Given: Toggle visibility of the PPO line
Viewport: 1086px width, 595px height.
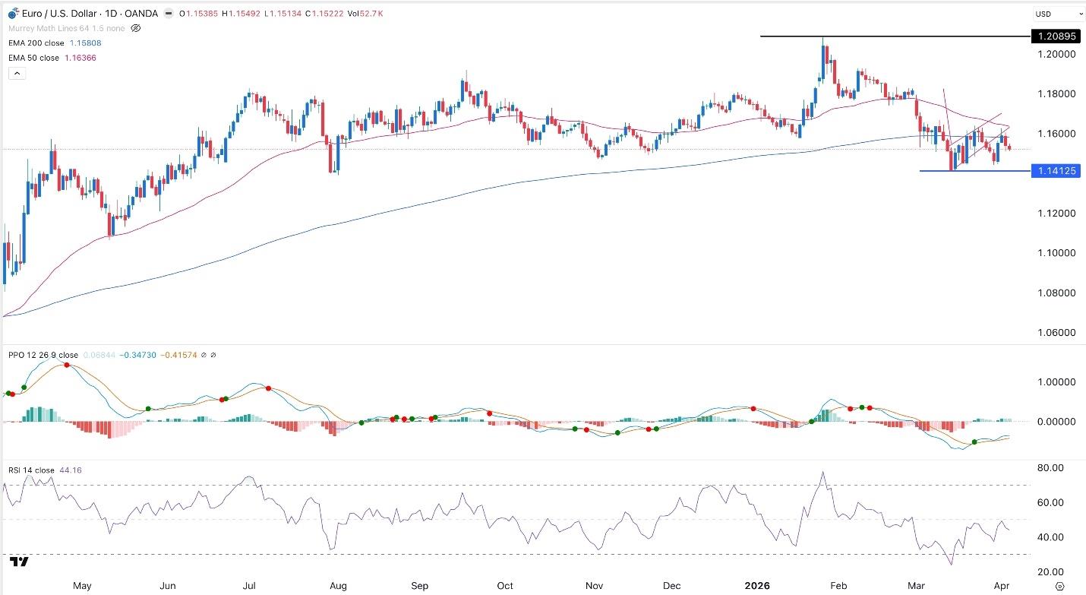Looking at the screenshot, I should pos(203,354).
